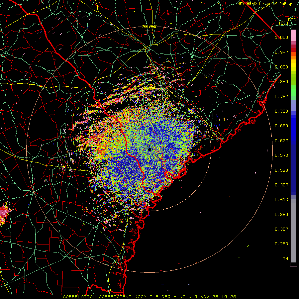Viewport: 299px width, 299px height.
Task: Click the 0.787 legend value
Action: [x=281, y=96]
